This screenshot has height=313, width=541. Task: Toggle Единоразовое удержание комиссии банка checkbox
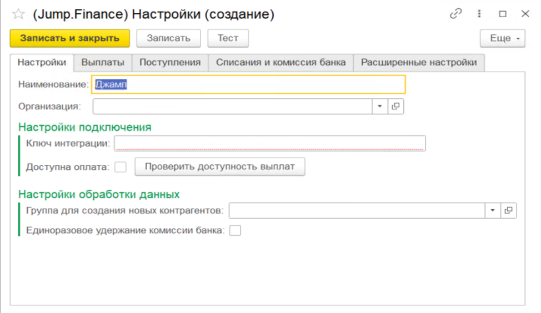click(x=235, y=230)
